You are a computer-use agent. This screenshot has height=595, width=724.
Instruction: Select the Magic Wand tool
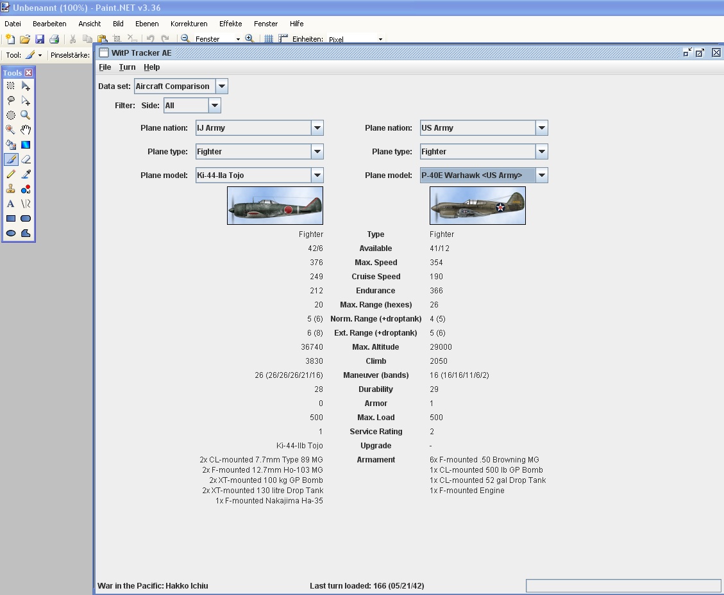pyautogui.click(x=11, y=130)
